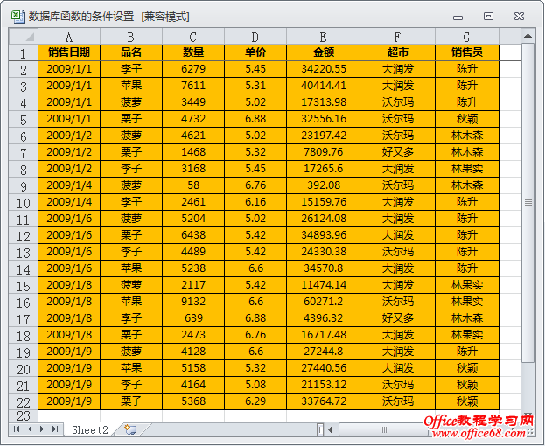
Task: Select row 23 header
Action: [x=24, y=416]
